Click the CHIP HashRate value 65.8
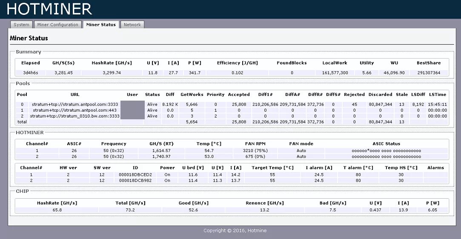The width and height of the screenshot is (461, 239). (57, 210)
